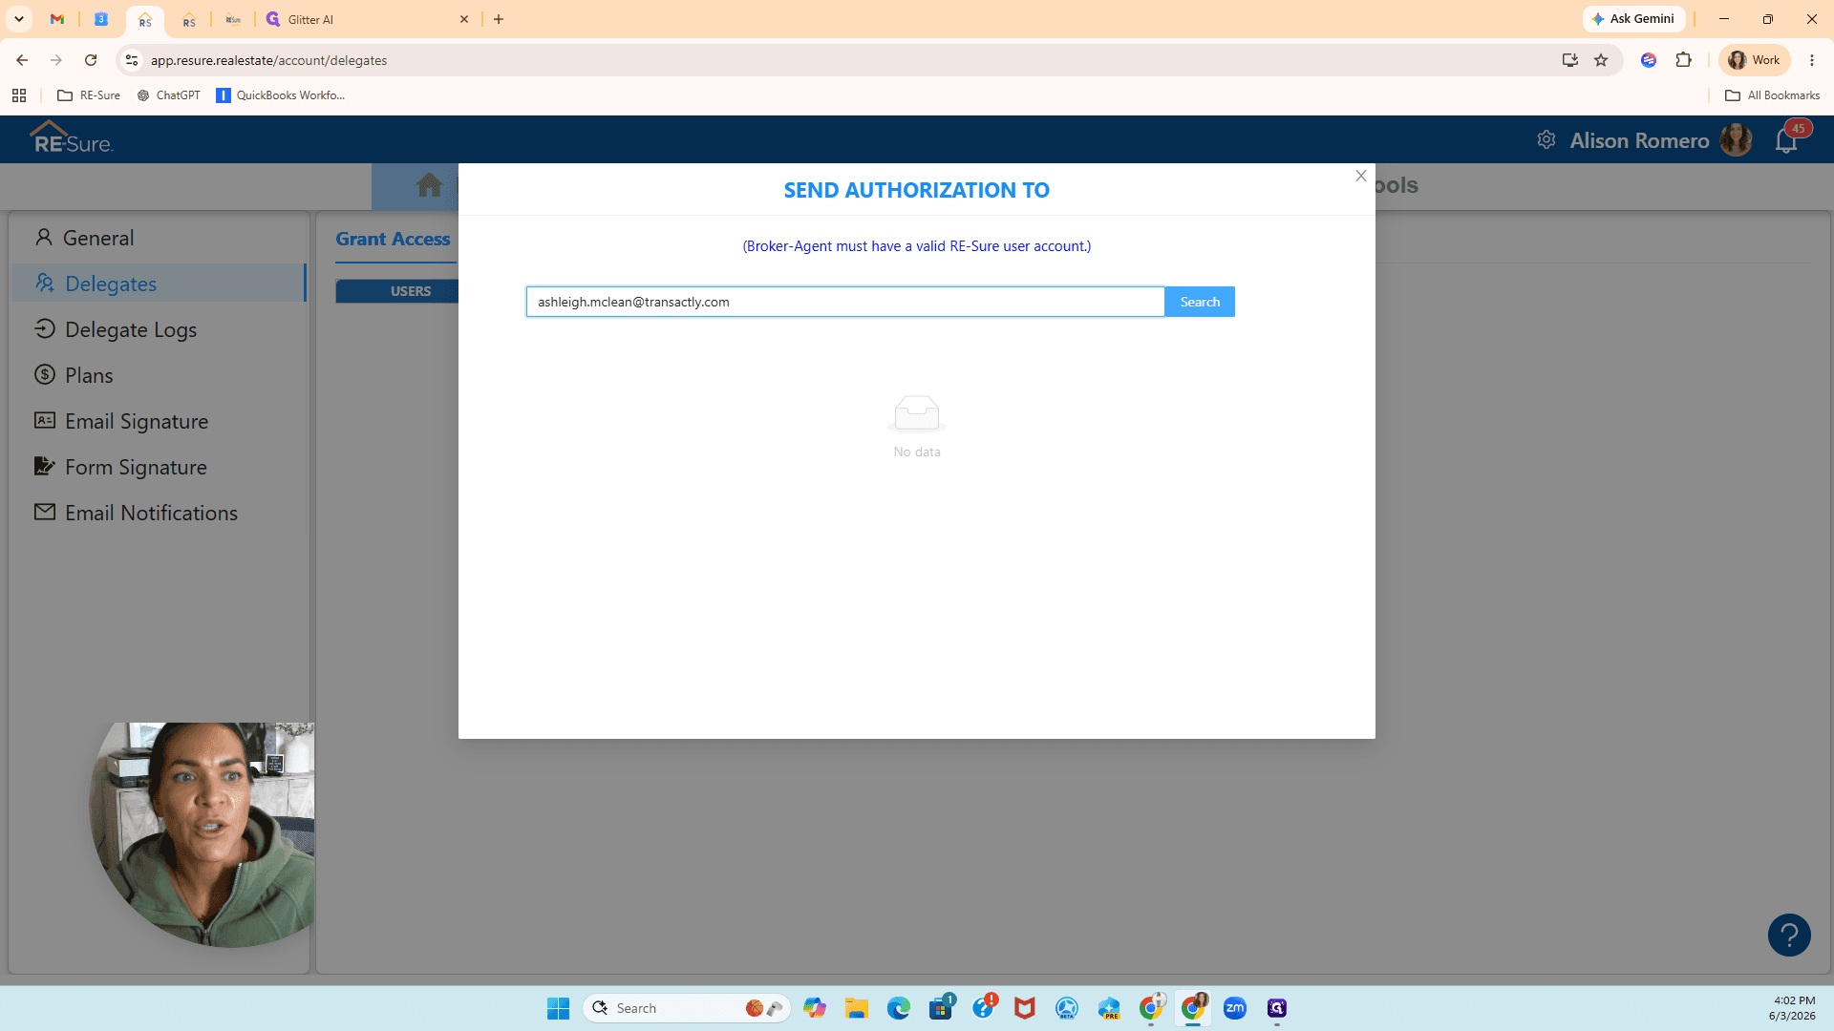Image resolution: width=1834 pixels, height=1031 pixels.
Task: Switch to the Gmail browser tab
Action: click(57, 19)
